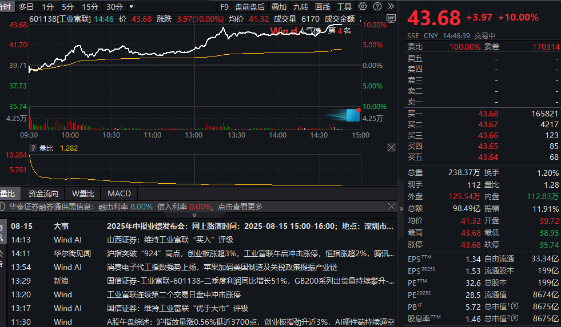Toggle the 九转 indicator
The height and width of the screenshot is (327, 561).
301,7
